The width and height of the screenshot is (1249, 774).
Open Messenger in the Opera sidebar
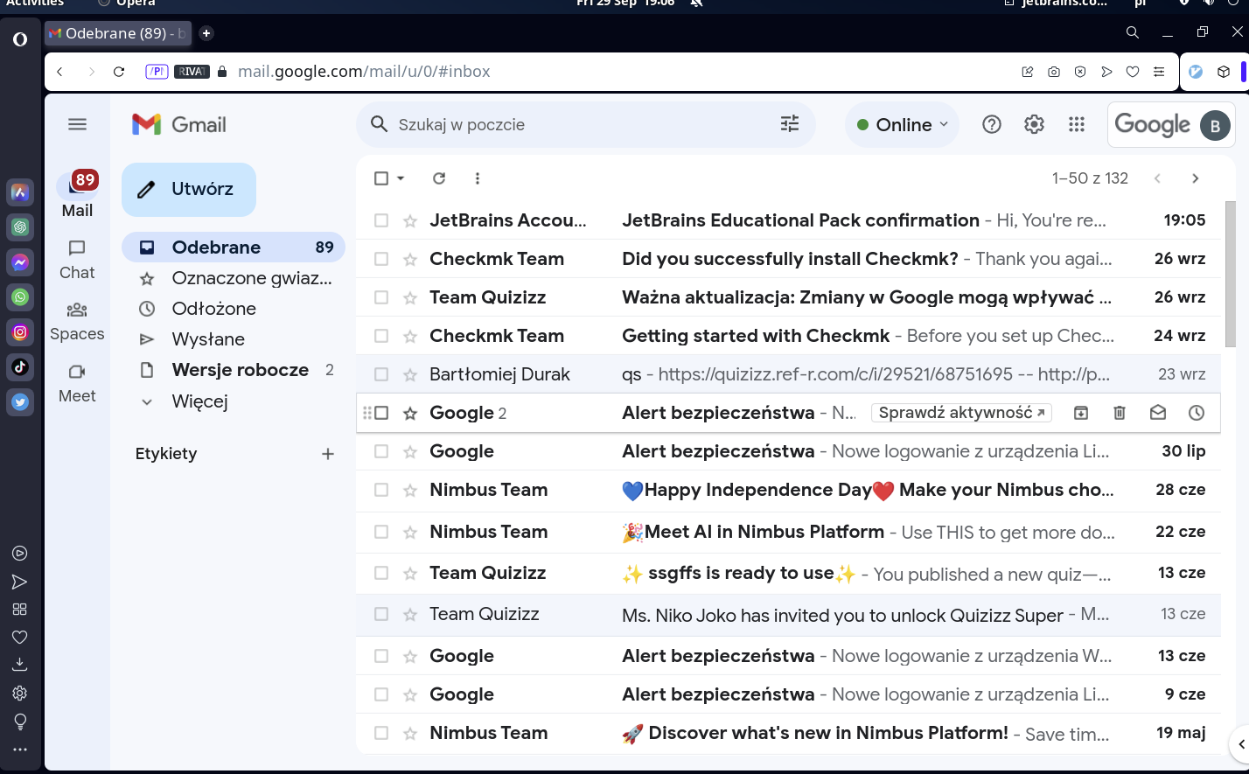[20, 262]
